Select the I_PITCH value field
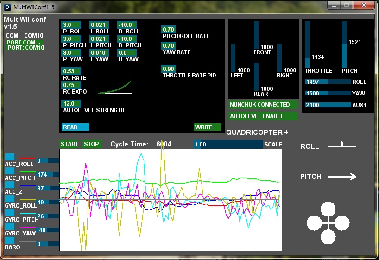Viewport: 379px width, 260px height. [99, 38]
